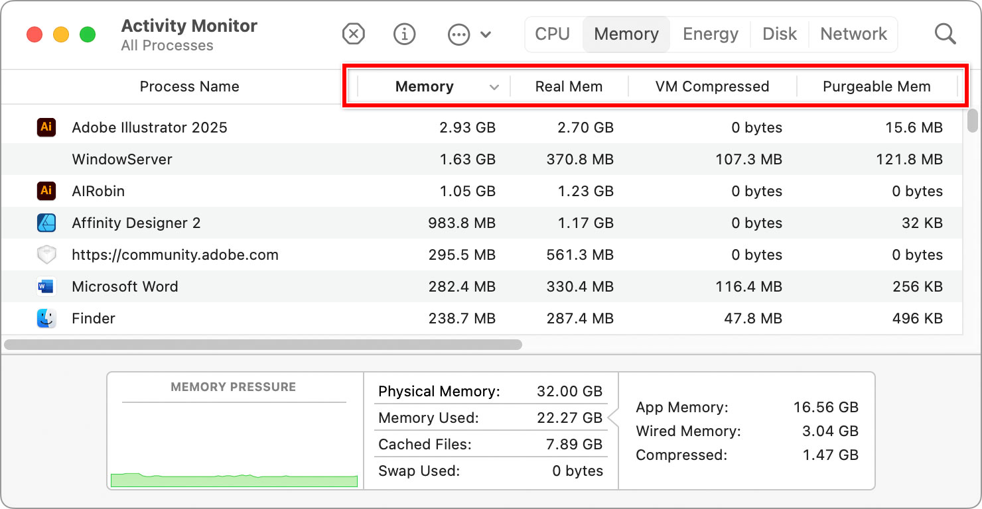The width and height of the screenshot is (982, 509).
Task: Click the Adobe Illustrator 2025 app icon
Action: click(x=46, y=127)
